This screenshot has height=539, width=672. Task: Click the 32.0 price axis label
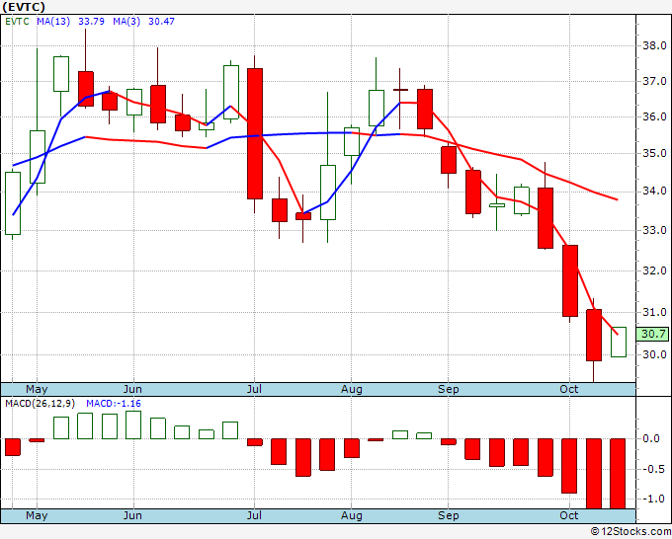[x=654, y=270]
